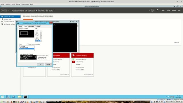This screenshot has width=183, height=103.
Task: Open Facilité de gestion under Tous les serveurs
Action: 81,59
